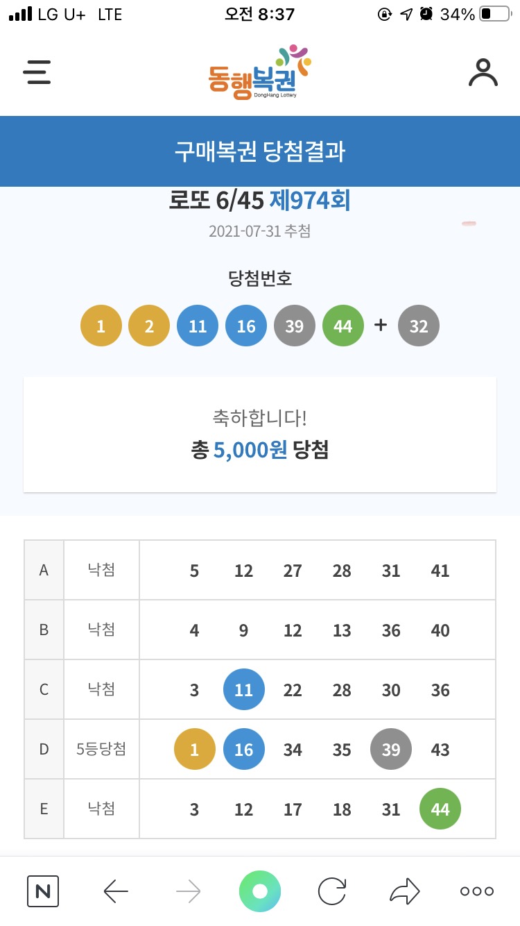
Task: Tap winning number ball 1
Action: pyautogui.click(x=101, y=326)
